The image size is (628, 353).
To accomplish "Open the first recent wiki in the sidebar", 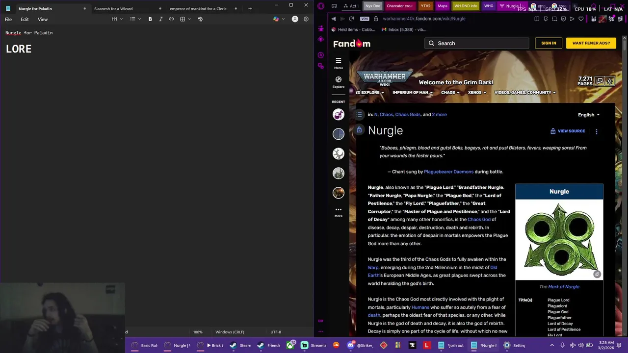I will [339, 114].
